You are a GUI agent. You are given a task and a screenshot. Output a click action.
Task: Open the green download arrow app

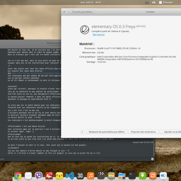(143, 176)
